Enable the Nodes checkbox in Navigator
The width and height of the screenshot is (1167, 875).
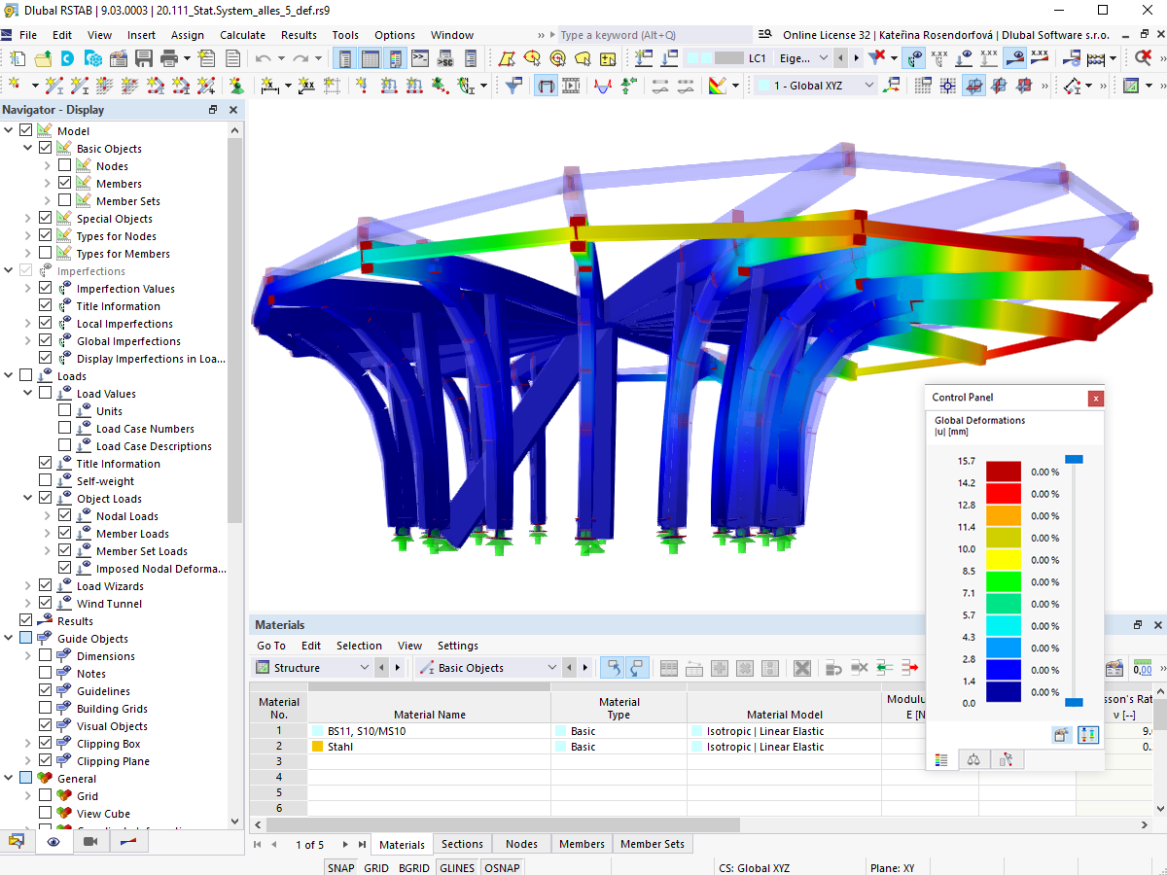[65, 166]
